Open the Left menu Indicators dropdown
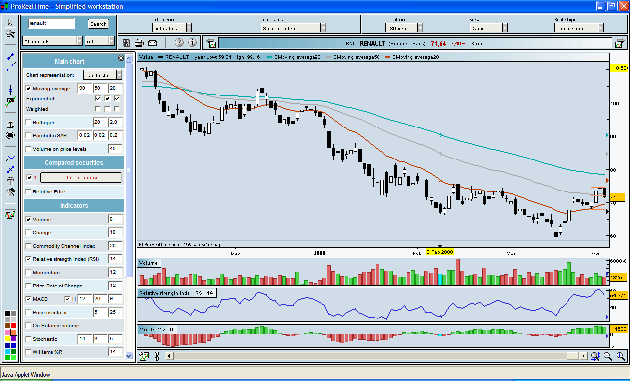This screenshot has height=381, width=630. click(x=172, y=28)
